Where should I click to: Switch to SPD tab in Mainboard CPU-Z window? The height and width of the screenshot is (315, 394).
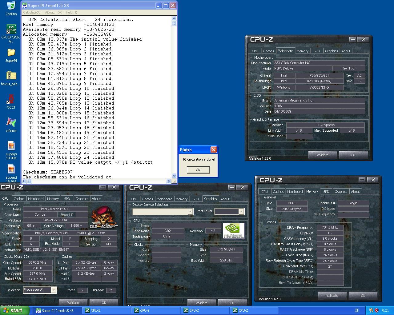click(316, 51)
